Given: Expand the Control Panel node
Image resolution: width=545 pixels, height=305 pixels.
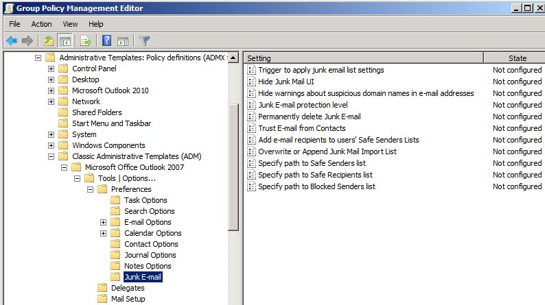Looking at the screenshot, I should 51,69.
